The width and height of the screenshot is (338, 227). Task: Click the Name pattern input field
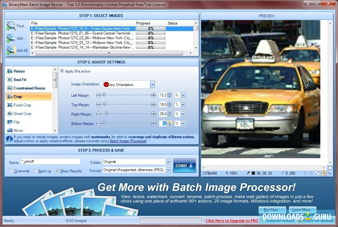tap(50, 161)
